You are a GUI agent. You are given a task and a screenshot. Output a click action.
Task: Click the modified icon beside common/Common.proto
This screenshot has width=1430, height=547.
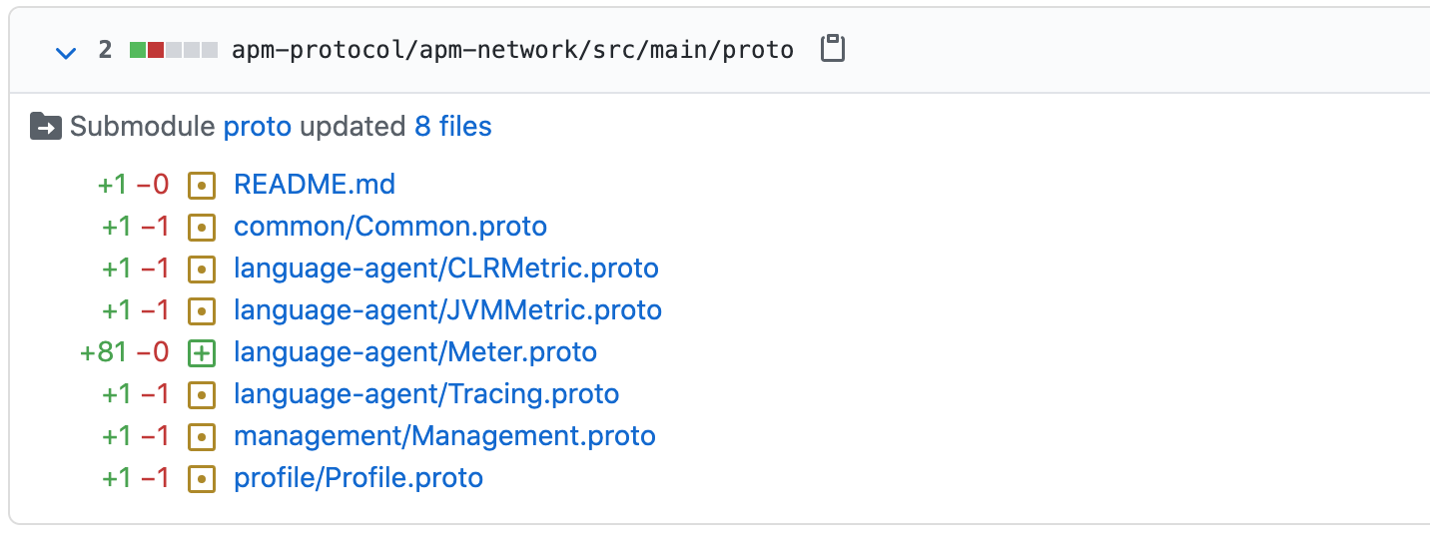point(202,227)
